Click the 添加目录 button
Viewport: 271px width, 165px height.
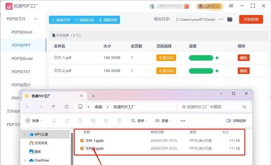click(x=84, y=20)
